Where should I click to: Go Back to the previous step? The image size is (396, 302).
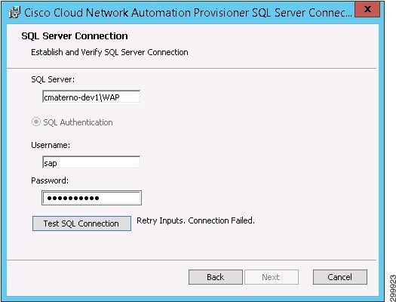[x=216, y=277]
